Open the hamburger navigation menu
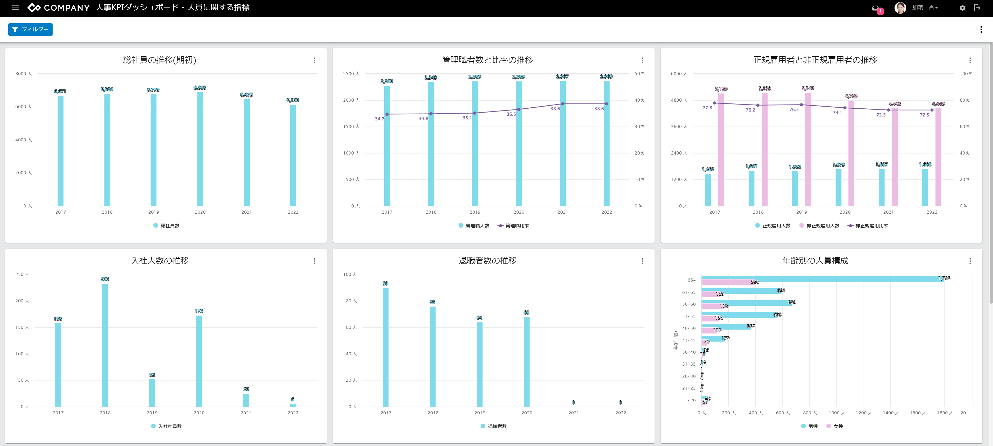This screenshot has width=993, height=446. tap(16, 8)
